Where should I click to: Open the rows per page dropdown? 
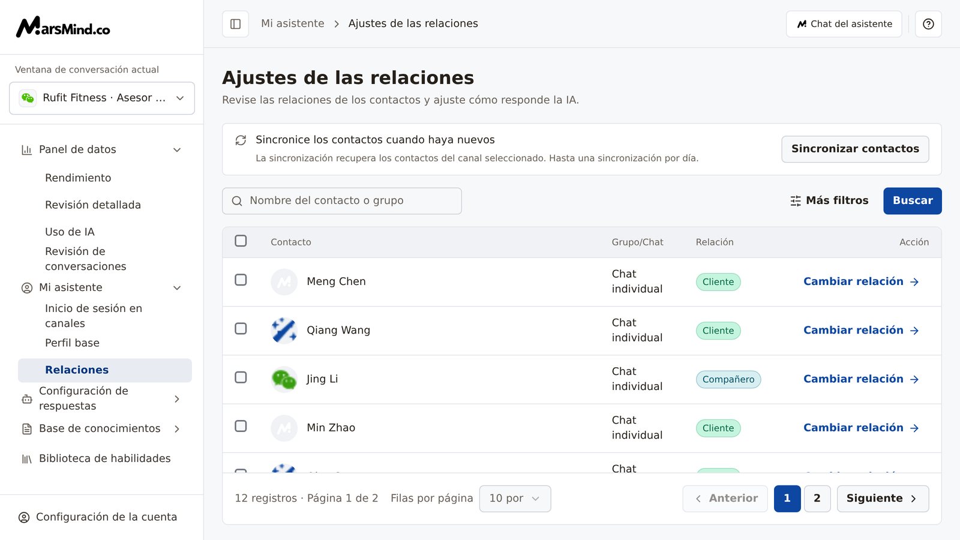point(515,499)
